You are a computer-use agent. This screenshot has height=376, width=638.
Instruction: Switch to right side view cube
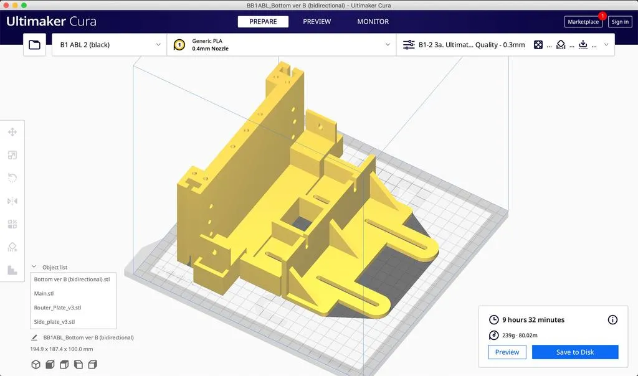93,364
